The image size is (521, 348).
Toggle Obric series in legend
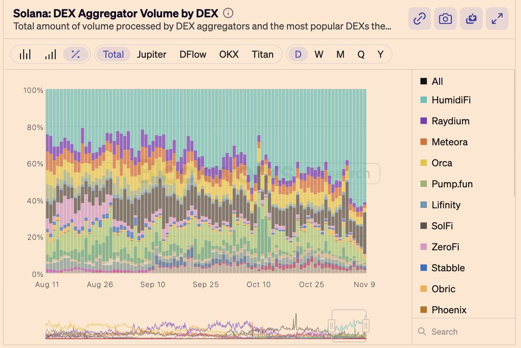click(x=438, y=289)
